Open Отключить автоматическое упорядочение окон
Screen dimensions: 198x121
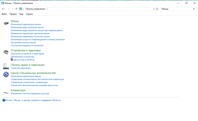(x=34, y=85)
